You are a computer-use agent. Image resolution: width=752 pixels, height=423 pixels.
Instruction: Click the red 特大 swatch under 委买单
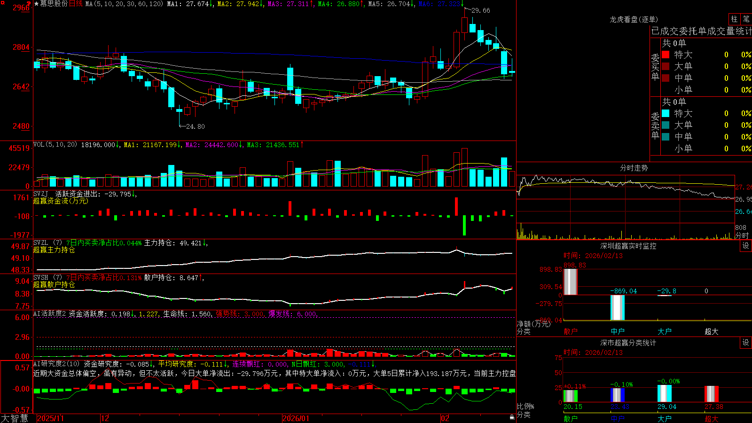click(666, 55)
